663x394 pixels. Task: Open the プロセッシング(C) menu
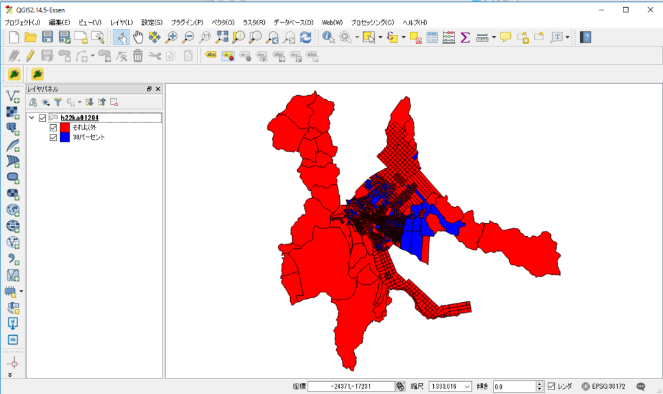click(x=372, y=23)
